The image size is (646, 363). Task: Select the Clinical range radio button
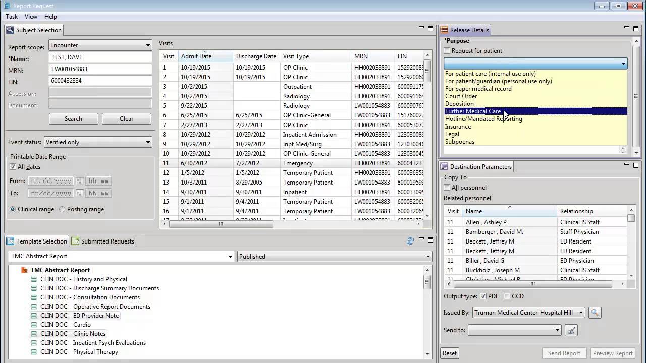(13, 209)
